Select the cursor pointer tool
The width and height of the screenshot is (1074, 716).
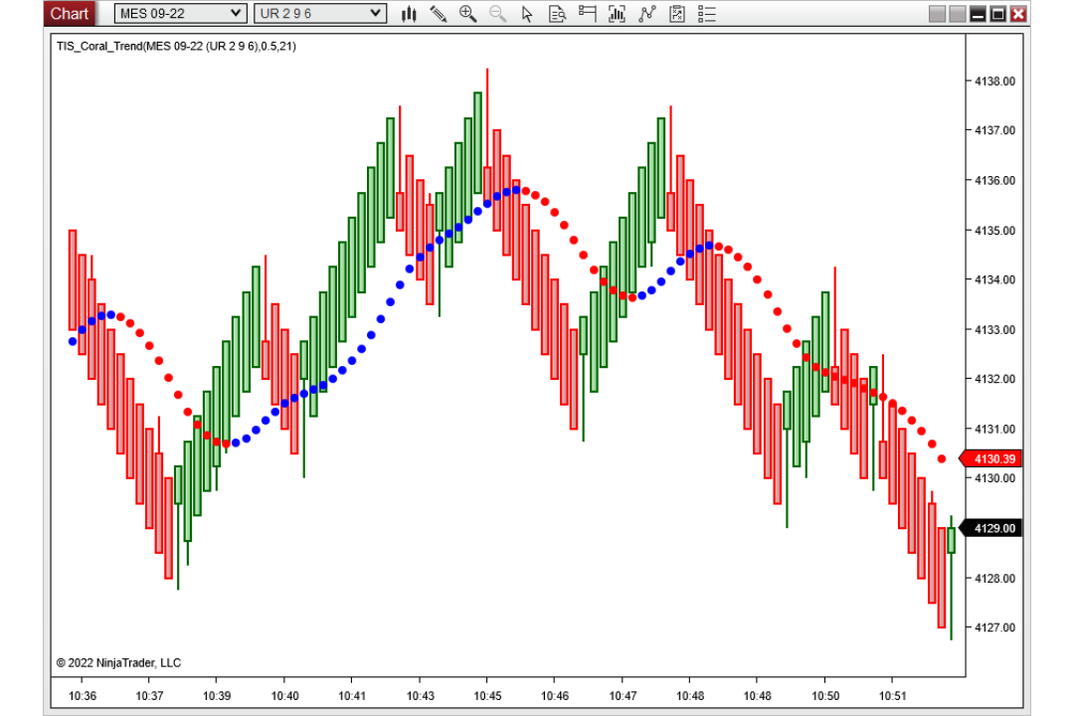coord(527,14)
